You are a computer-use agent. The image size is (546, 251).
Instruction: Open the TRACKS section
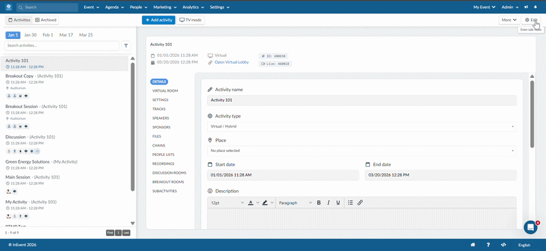(x=159, y=109)
